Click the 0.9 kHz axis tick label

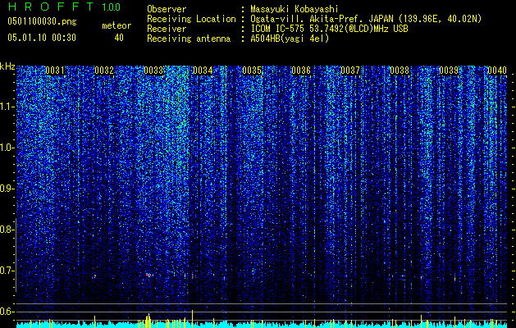point(7,189)
